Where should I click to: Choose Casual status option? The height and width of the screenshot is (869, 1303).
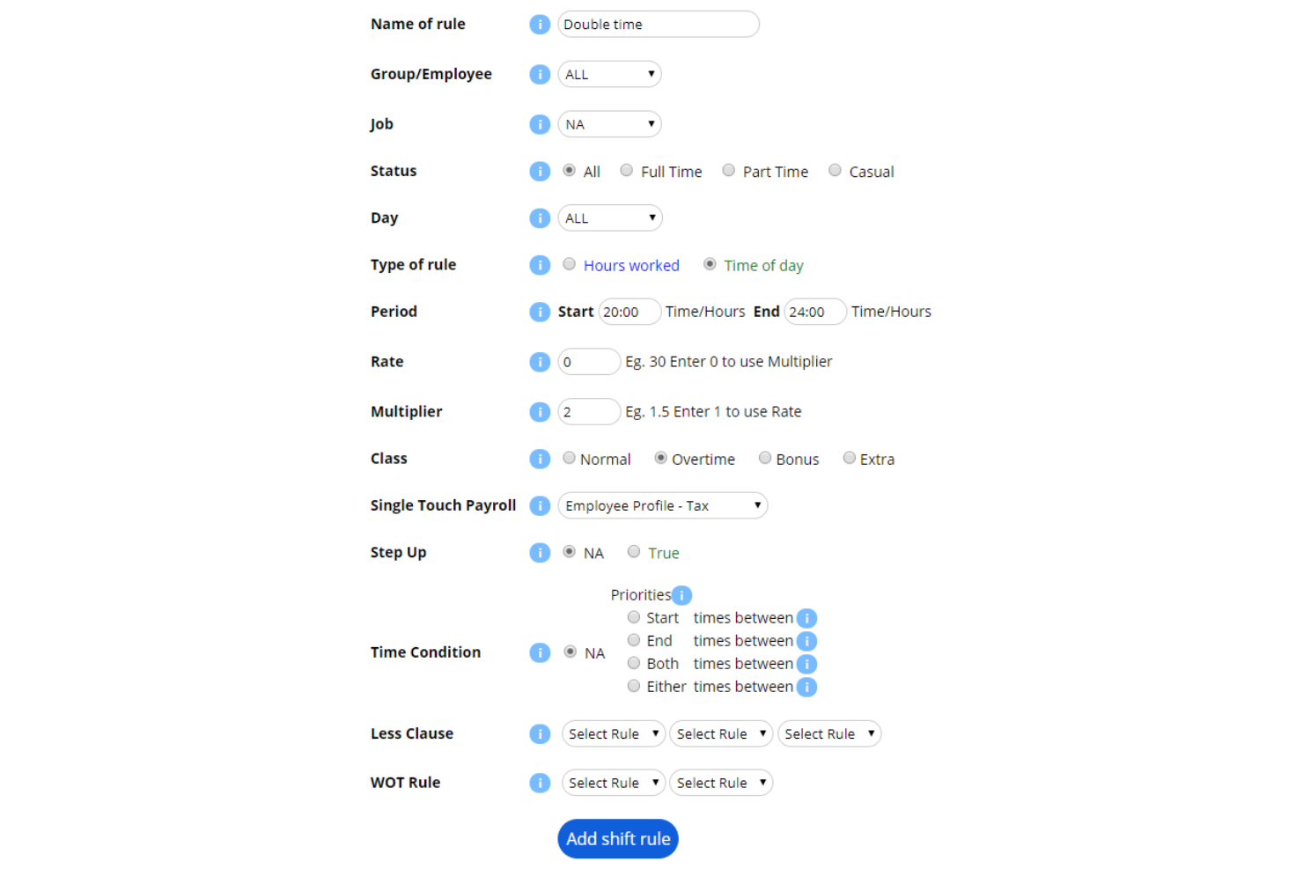tap(835, 171)
